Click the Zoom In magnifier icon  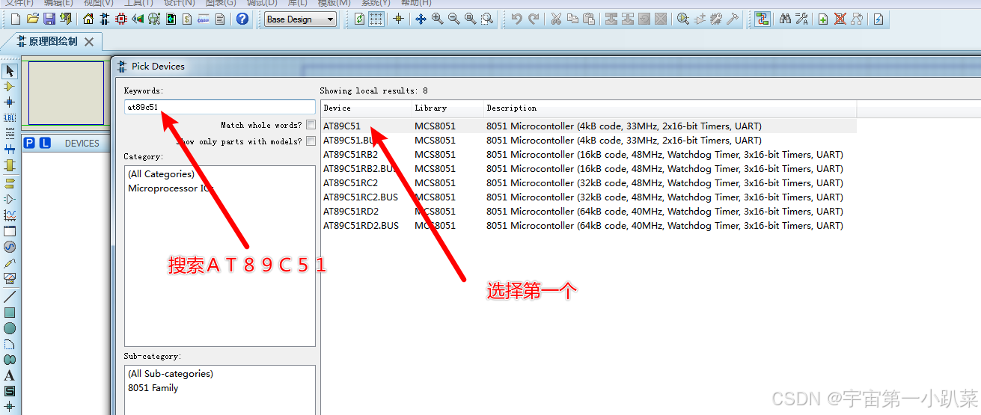click(437, 19)
